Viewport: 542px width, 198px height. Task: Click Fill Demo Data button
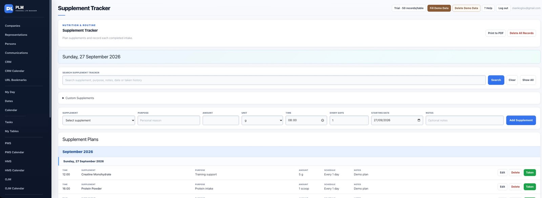tap(439, 8)
